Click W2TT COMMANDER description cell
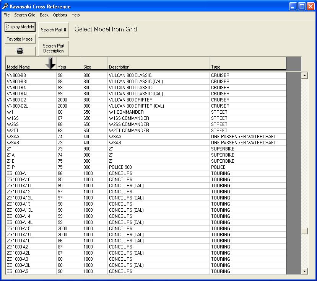The image size is (317, 281). (159, 131)
